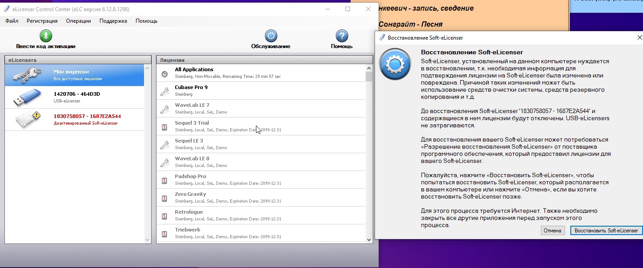Select the 1830758057 - 1687E2A544 Soft-eLicenser entry
Viewport: 643px width, 268px height.
[74, 119]
